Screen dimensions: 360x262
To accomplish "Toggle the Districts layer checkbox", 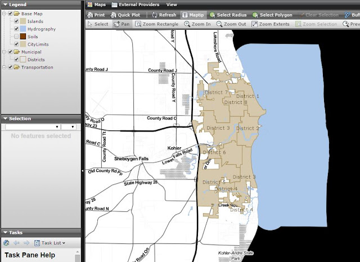I will pos(16,60).
